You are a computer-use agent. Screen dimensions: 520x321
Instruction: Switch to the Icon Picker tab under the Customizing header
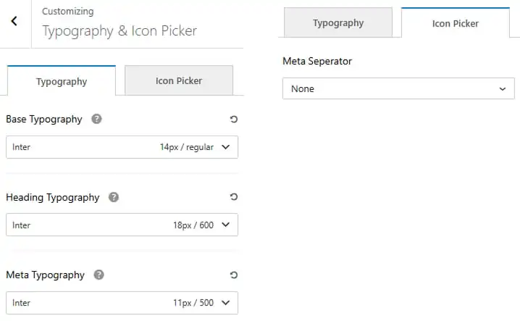(x=179, y=80)
